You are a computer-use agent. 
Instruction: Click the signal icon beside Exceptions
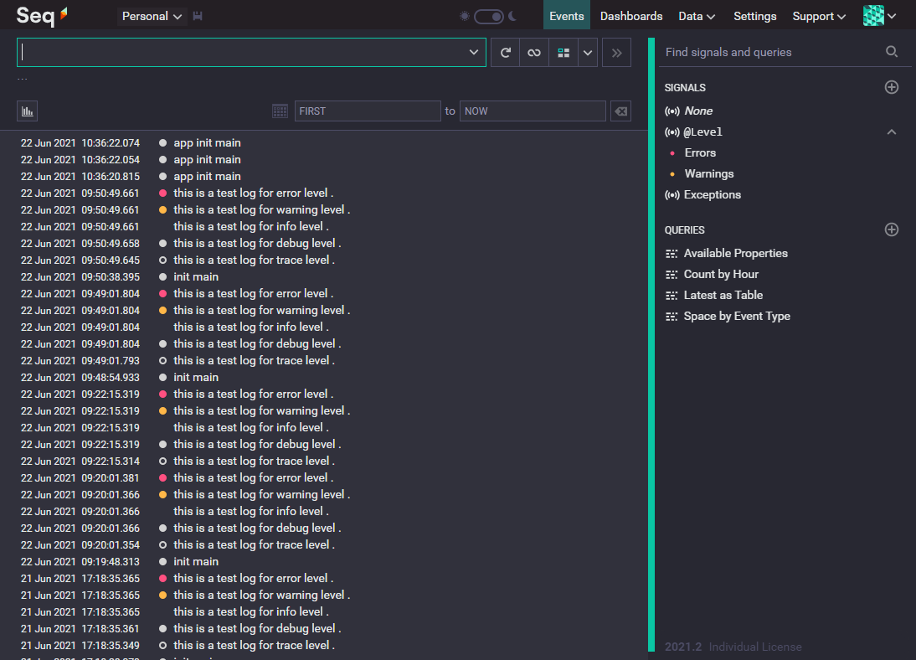click(672, 194)
